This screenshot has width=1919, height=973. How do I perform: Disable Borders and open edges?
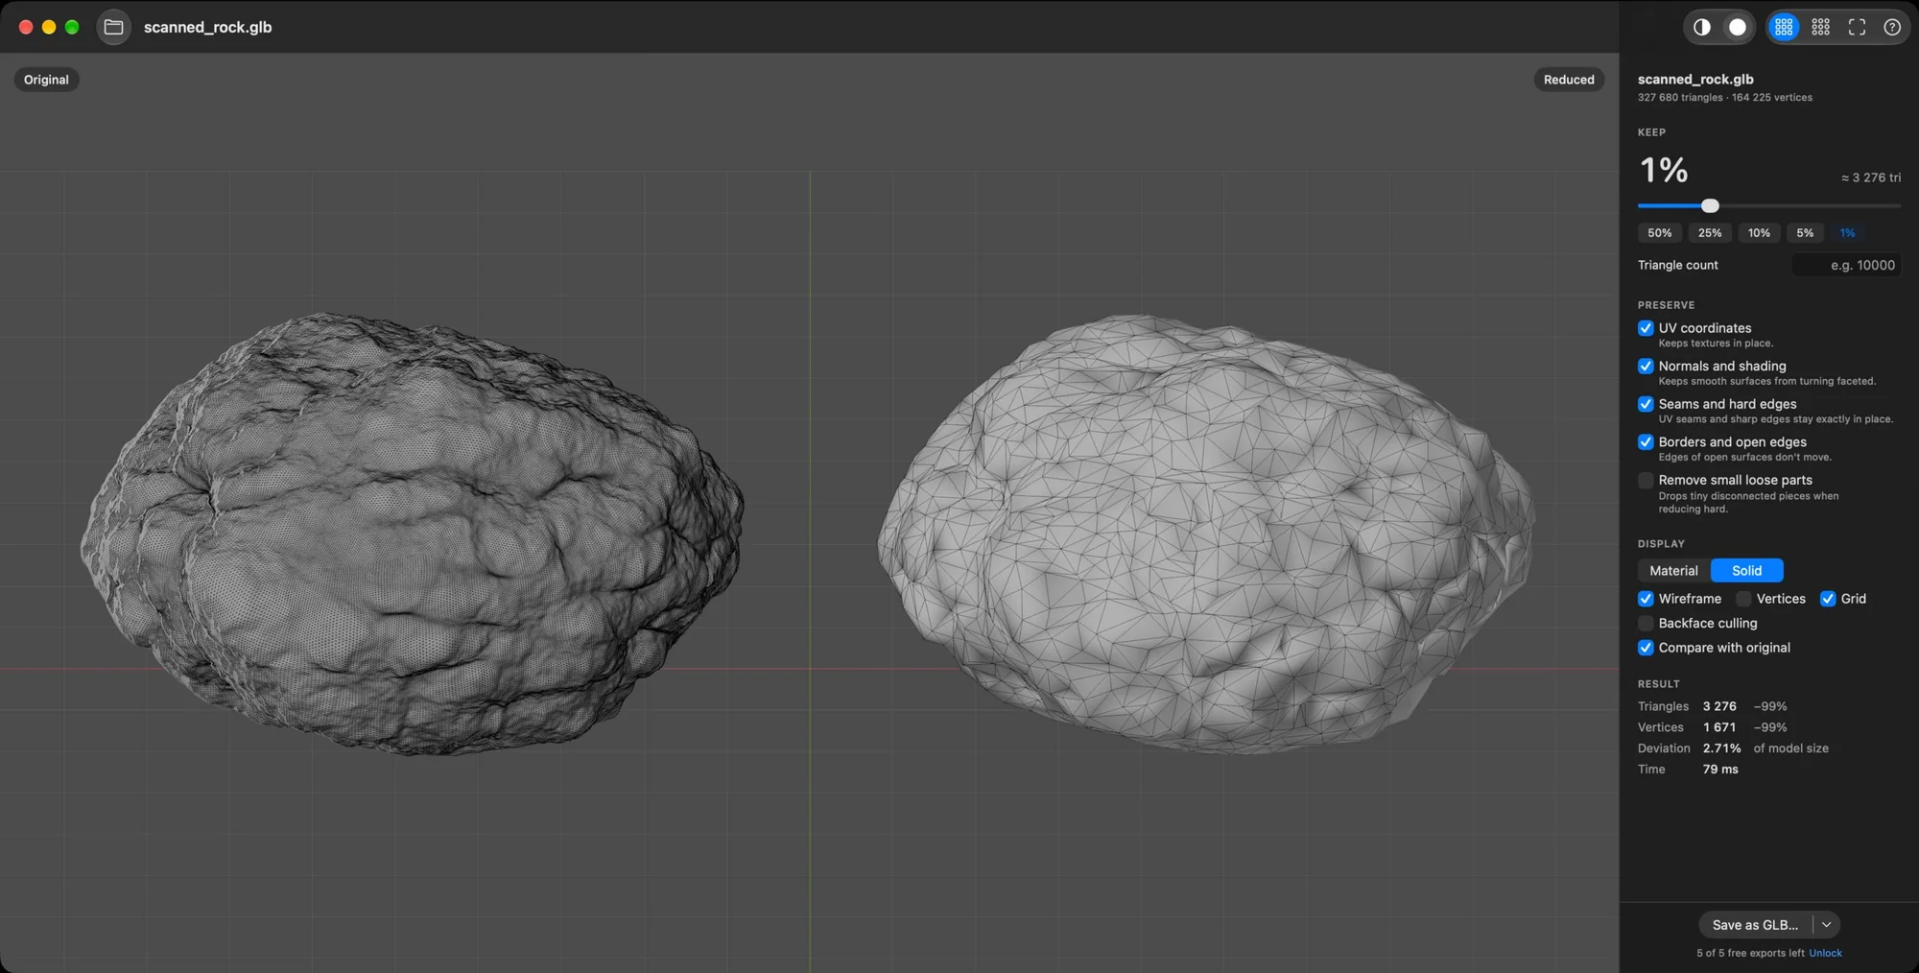(x=1646, y=442)
